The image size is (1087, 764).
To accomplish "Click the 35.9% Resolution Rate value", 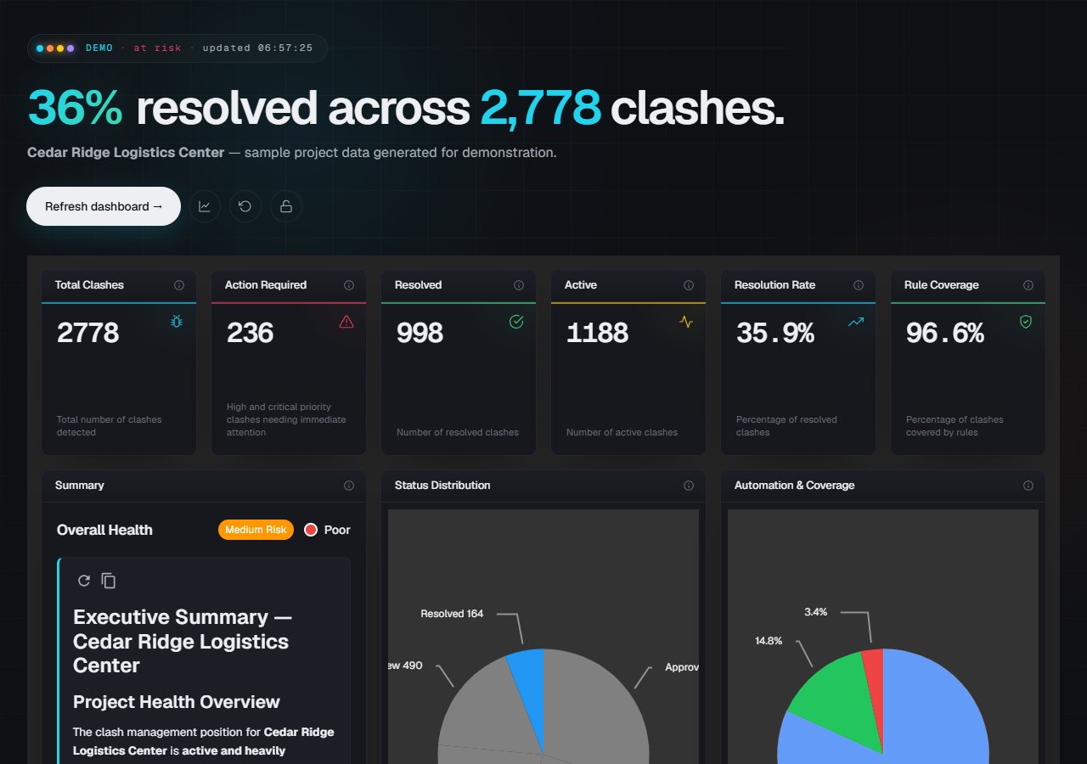I will (775, 333).
